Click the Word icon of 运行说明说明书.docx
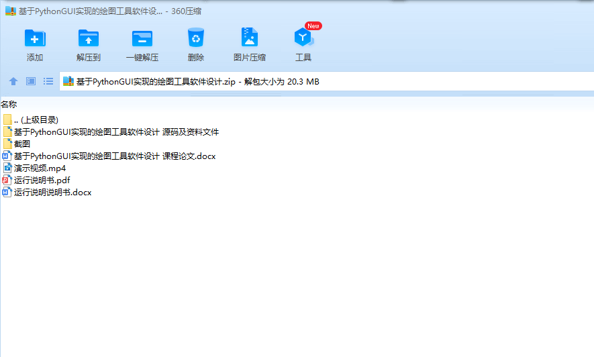The height and width of the screenshot is (357, 594). pos(7,193)
